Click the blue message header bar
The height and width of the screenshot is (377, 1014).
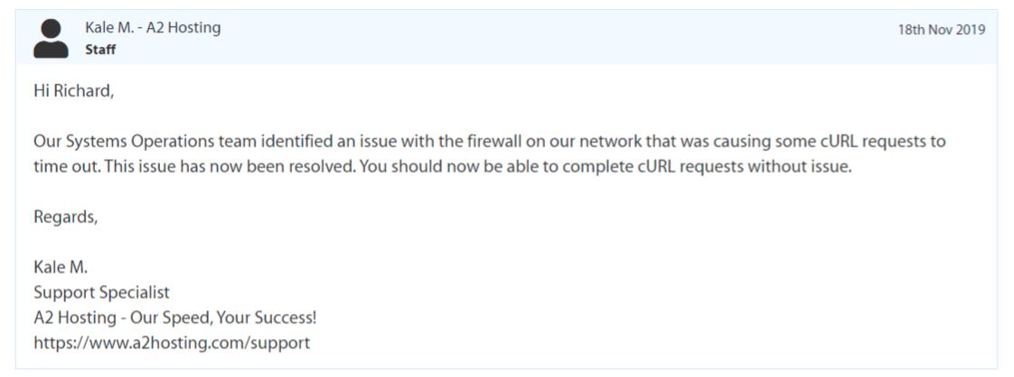tap(542, 38)
